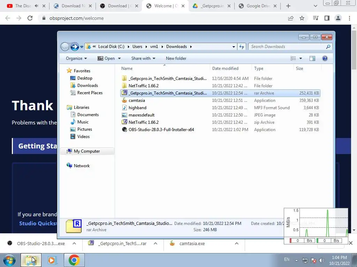Expand OBS-Studio download item options arrow

pos(74,243)
